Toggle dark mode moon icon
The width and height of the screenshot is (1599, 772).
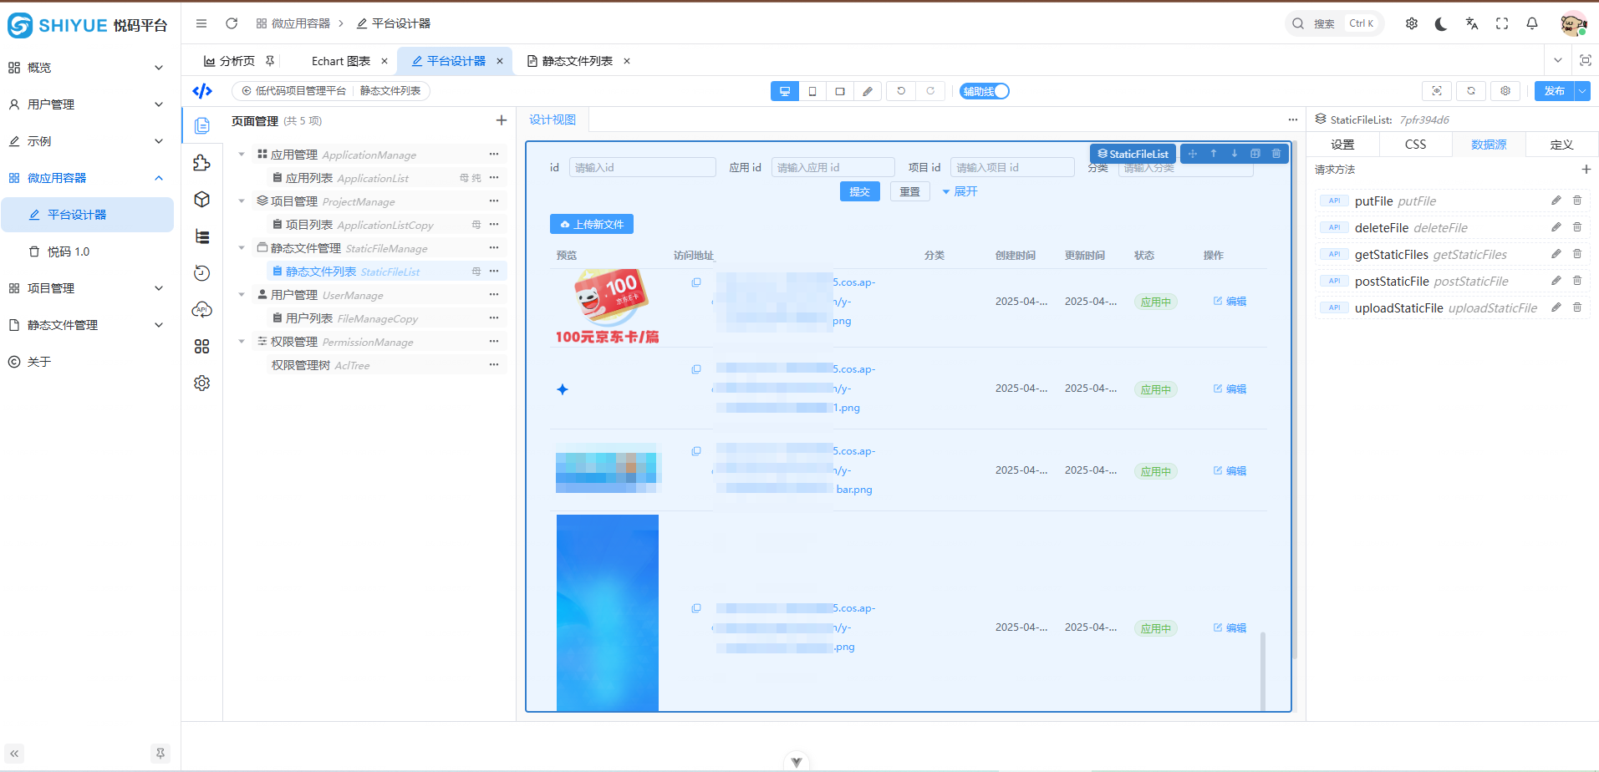click(1441, 23)
